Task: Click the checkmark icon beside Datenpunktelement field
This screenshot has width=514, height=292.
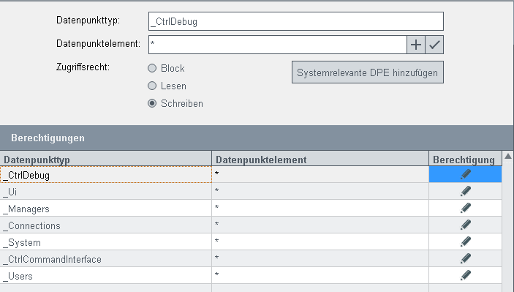Action: tap(434, 45)
